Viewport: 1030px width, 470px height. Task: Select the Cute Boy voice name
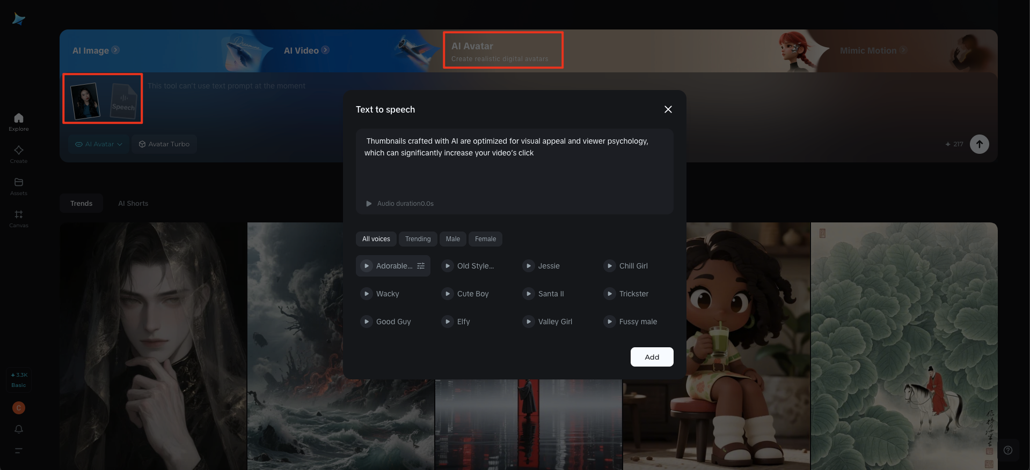pyautogui.click(x=473, y=294)
